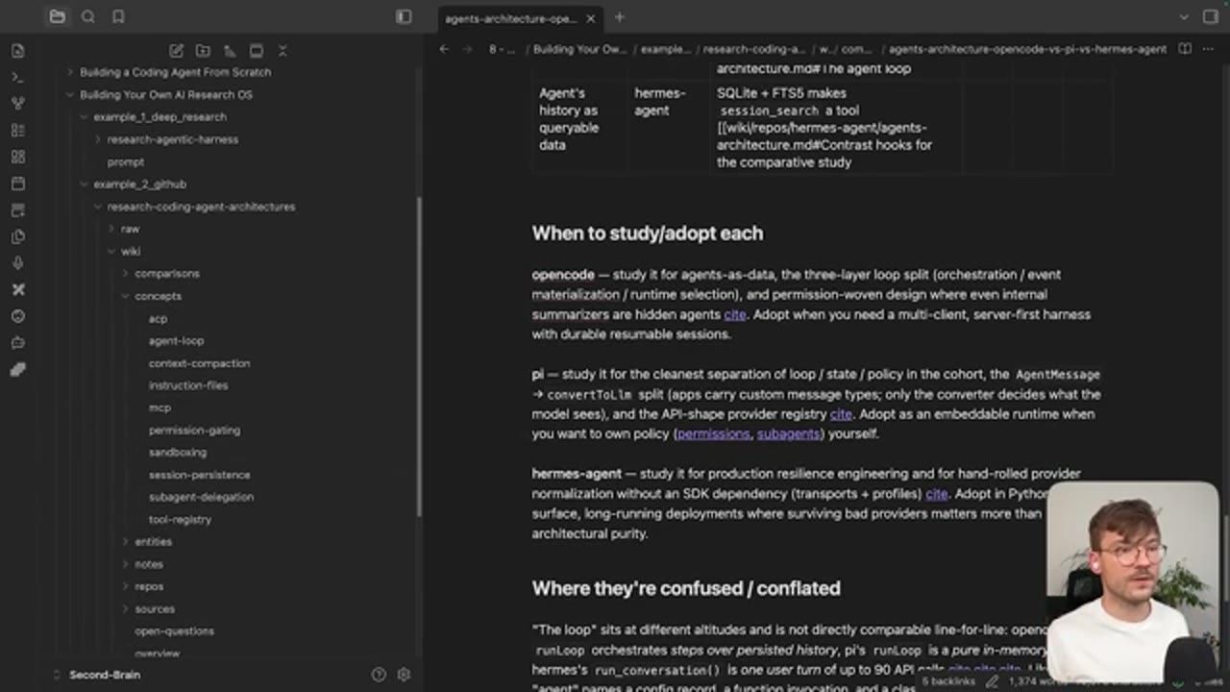This screenshot has height=692, width=1230.
Task: Follow the permissions link in pi paragraph
Action: (x=713, y=433)
